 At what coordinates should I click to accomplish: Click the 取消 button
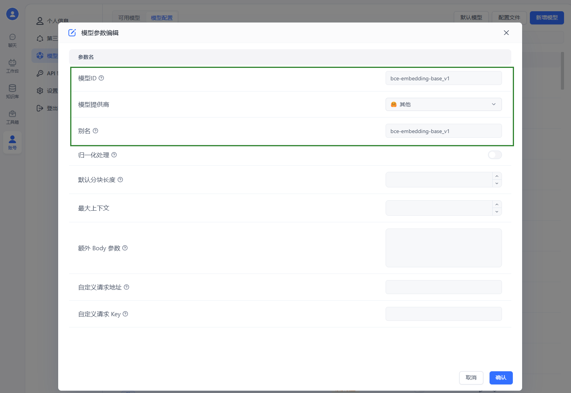[x=471, y=378]
